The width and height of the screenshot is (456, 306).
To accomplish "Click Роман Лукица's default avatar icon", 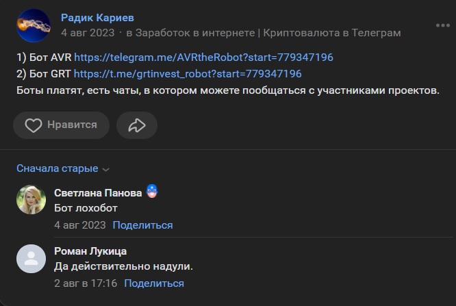I will coord(31,258).
